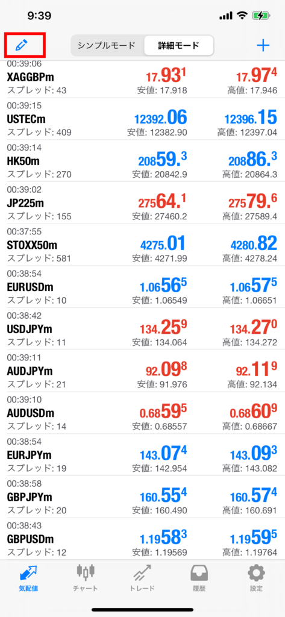This screenshot has height=617, width=285.
Task: Switch to シンプルモード view
Action: pyautogui.click(x=106, y=46)
